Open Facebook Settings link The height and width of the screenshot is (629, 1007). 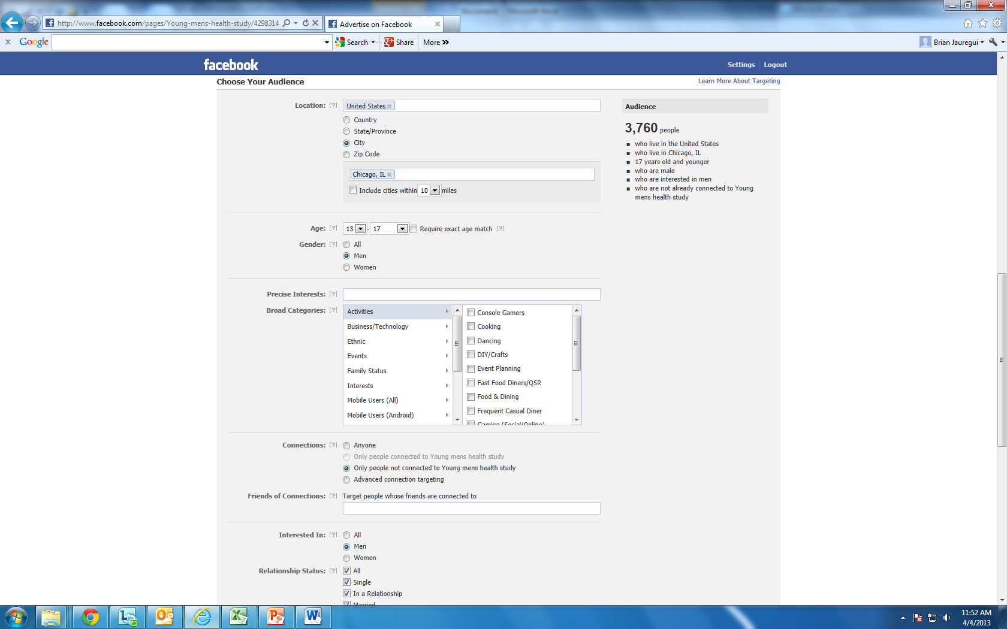741,65
